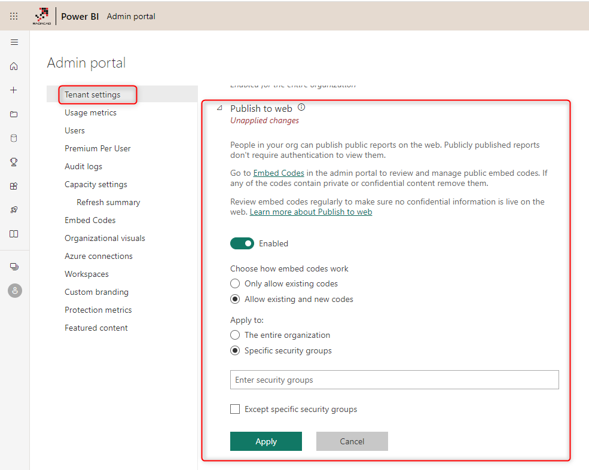
Task: Select Only allow existing codes option
Action: [235, 283]
